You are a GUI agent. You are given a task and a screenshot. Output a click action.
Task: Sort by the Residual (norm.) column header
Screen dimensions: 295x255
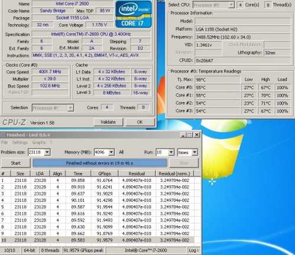coord(175,174)
